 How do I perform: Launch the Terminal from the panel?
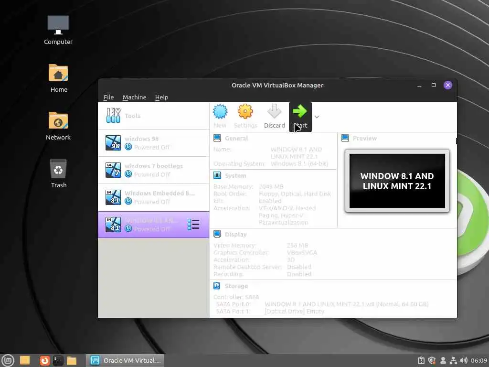58,360
